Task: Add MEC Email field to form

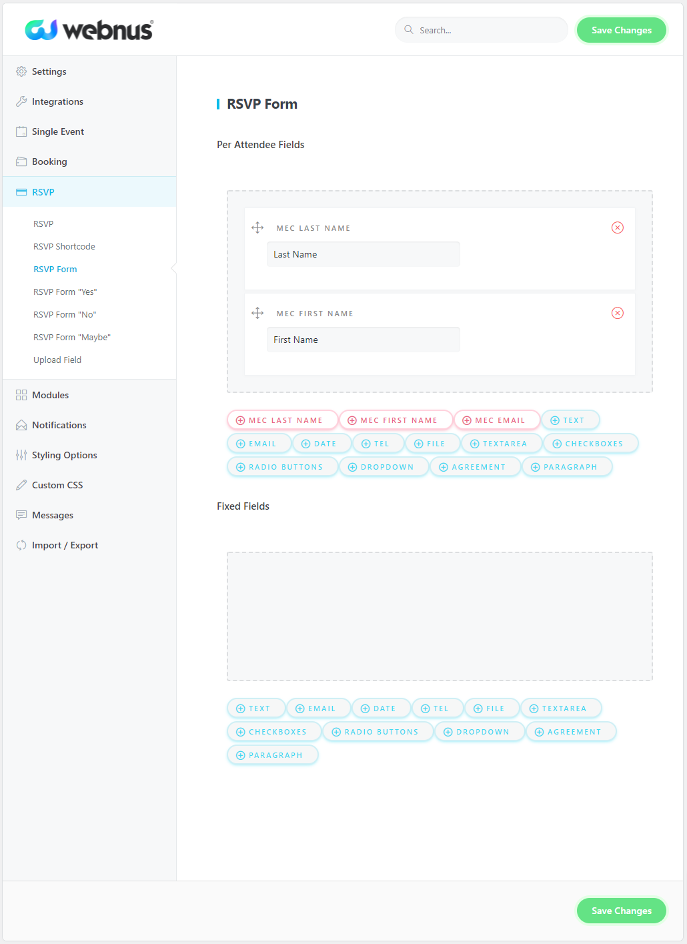Action: point(497,420)
